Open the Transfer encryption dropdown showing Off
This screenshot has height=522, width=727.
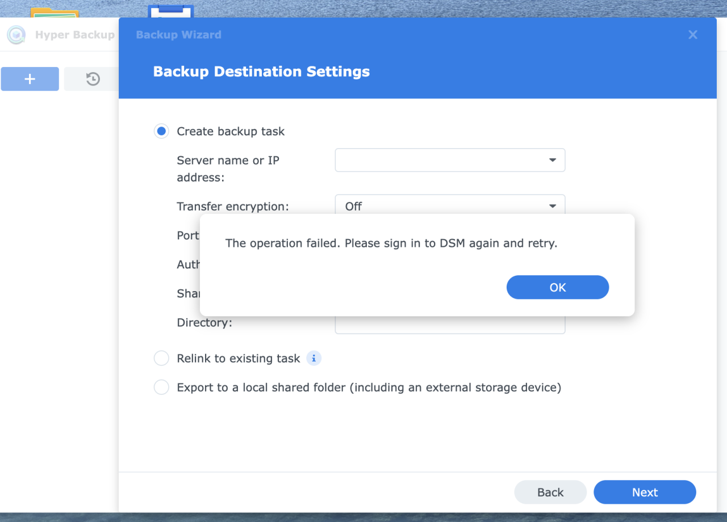(450, 206)
